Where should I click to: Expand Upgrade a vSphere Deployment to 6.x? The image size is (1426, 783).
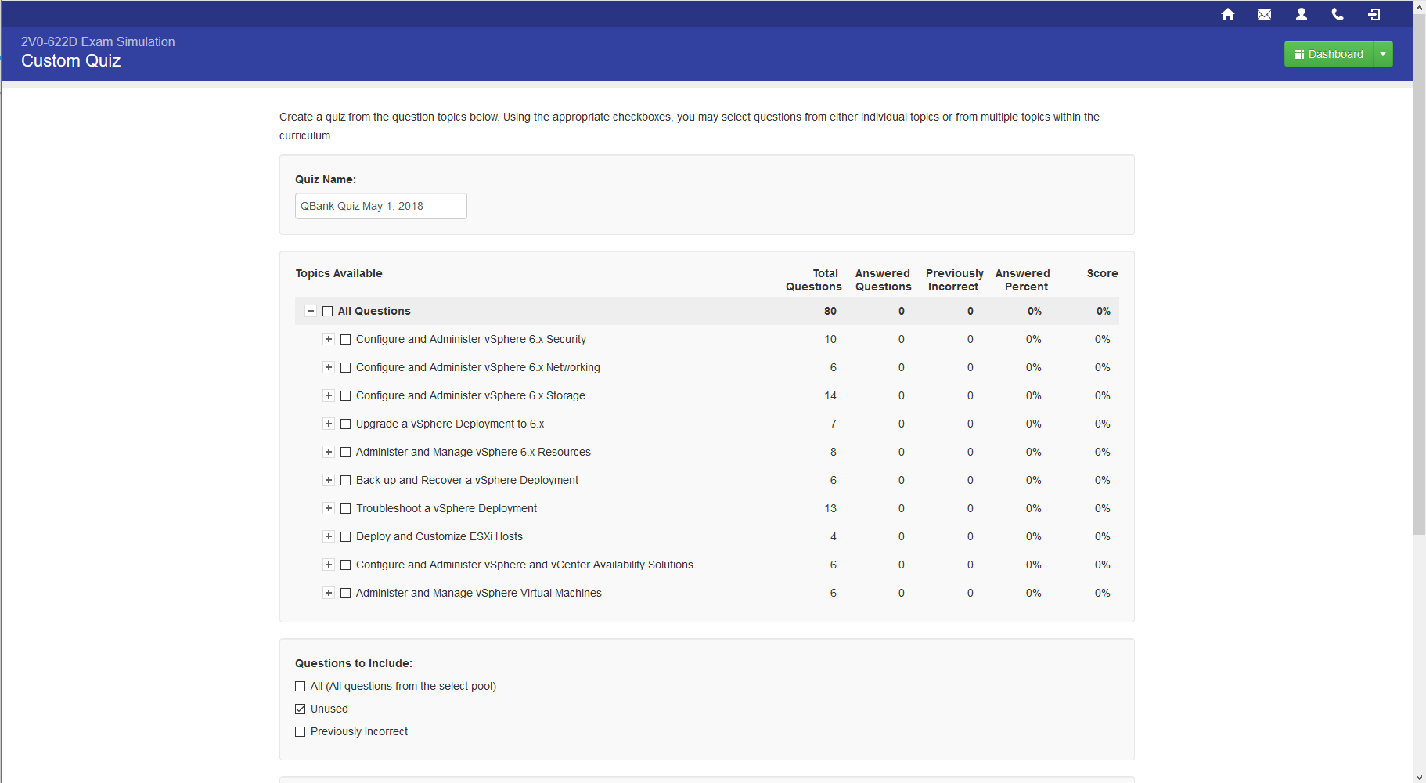(x=329, y=424)
